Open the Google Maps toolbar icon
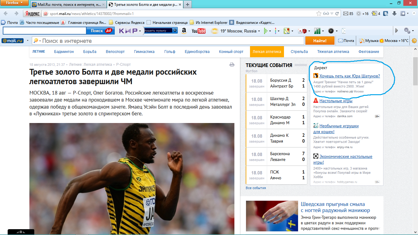This screenshot has width=418, height=235. 286,31
